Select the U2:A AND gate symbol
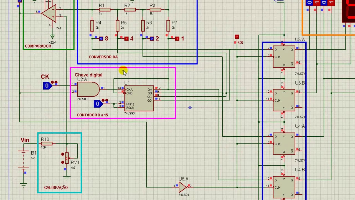 [88, 89]
